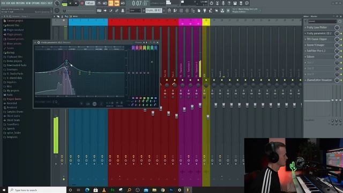Toggle the FabFilter Pro-L 2 enable knob
This screenshot has width=343, height=193.
click(337, 51)
